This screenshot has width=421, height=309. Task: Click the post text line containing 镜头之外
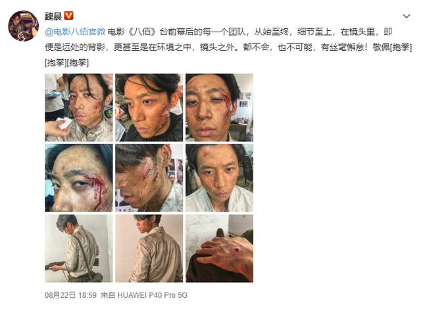click(228, 47)
